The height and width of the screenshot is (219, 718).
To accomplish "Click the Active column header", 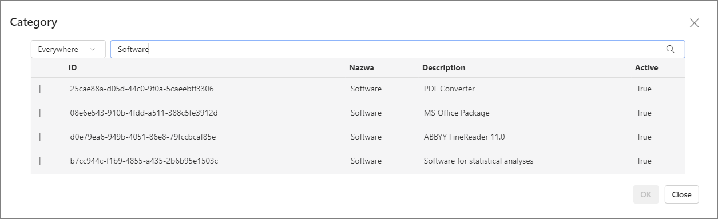I will click(646, 67).
